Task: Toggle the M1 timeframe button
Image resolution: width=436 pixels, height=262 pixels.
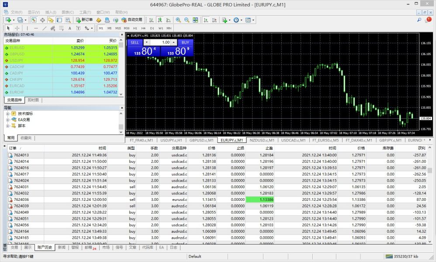Action: pyautogui.click(x=101, y=28)
